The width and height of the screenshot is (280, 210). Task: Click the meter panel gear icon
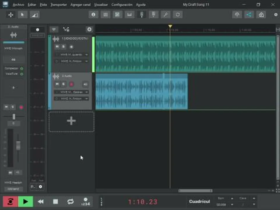click(x=41, y=187)
